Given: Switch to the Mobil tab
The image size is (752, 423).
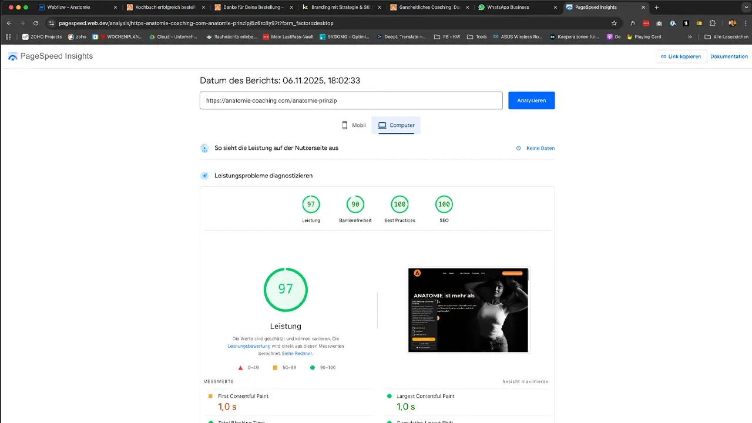Looking at the screenshot, I should pyautogui.click(x=353, y=125).
